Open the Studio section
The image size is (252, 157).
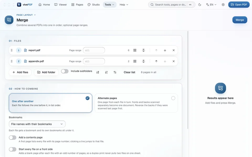point(94,5)
